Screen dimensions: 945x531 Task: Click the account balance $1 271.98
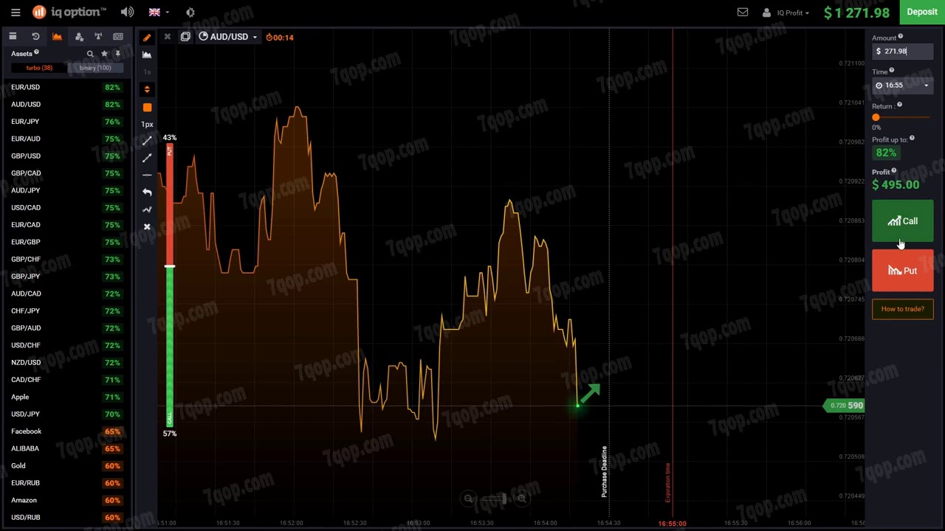pos(856,13)
